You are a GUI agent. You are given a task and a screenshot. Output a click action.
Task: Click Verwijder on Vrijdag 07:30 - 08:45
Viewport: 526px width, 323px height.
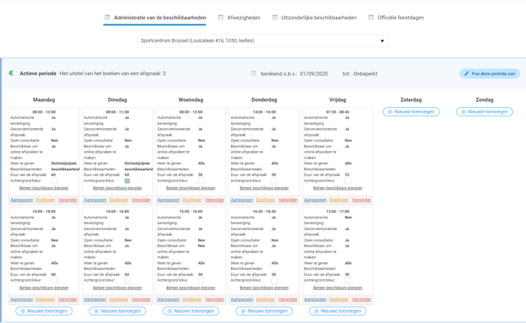pyautogui.click(x=362, y=200)
